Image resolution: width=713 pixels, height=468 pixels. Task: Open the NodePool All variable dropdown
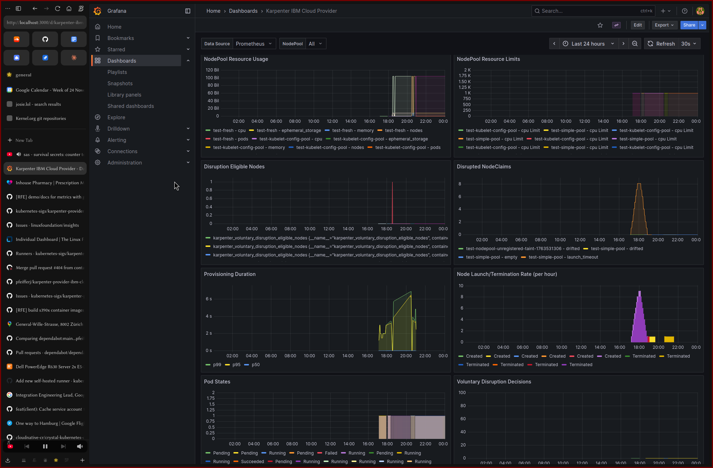click(x=315, y=44)
